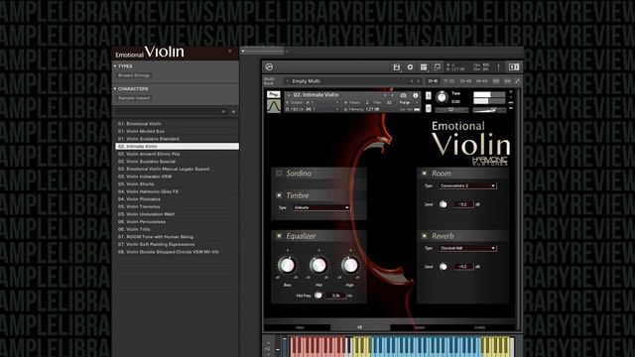Go to previous instrument arrow
This screenshot has height=357, width=635.
(385, 95)
